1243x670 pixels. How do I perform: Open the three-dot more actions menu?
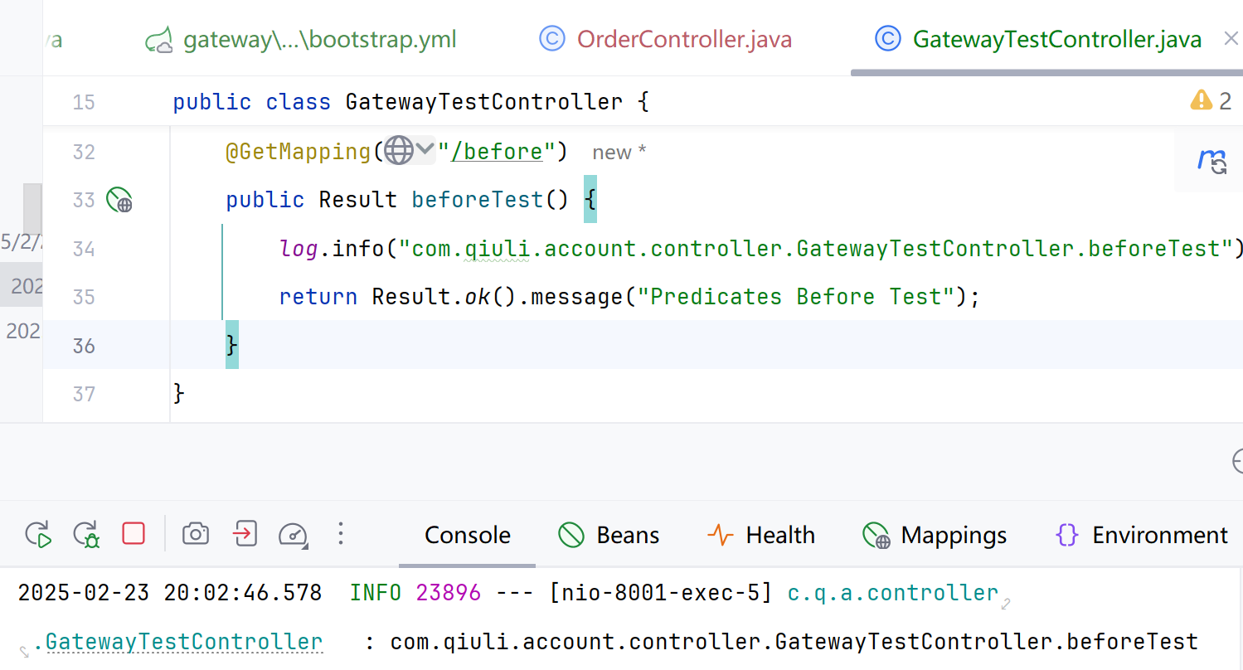(341, 534)
